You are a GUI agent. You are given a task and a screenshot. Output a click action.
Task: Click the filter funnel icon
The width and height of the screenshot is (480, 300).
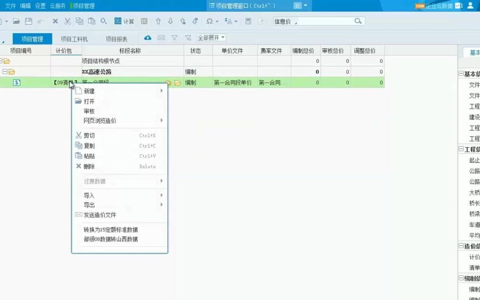(174, 37)
